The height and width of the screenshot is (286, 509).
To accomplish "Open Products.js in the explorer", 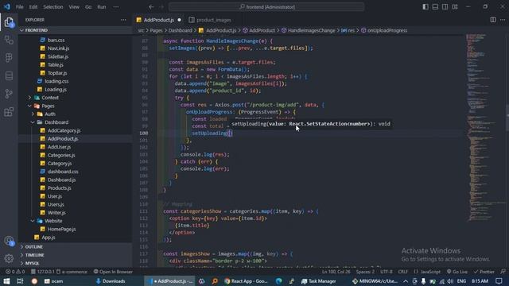I will [x=59, y=188].
